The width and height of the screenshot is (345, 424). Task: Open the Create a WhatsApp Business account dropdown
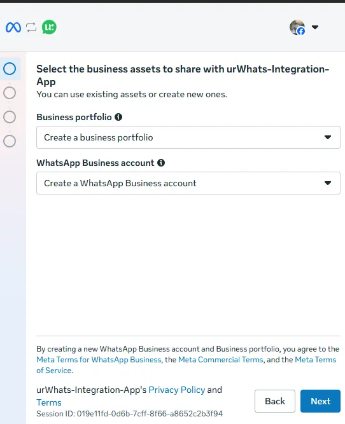pyautogui.click(x=188, y=183)
